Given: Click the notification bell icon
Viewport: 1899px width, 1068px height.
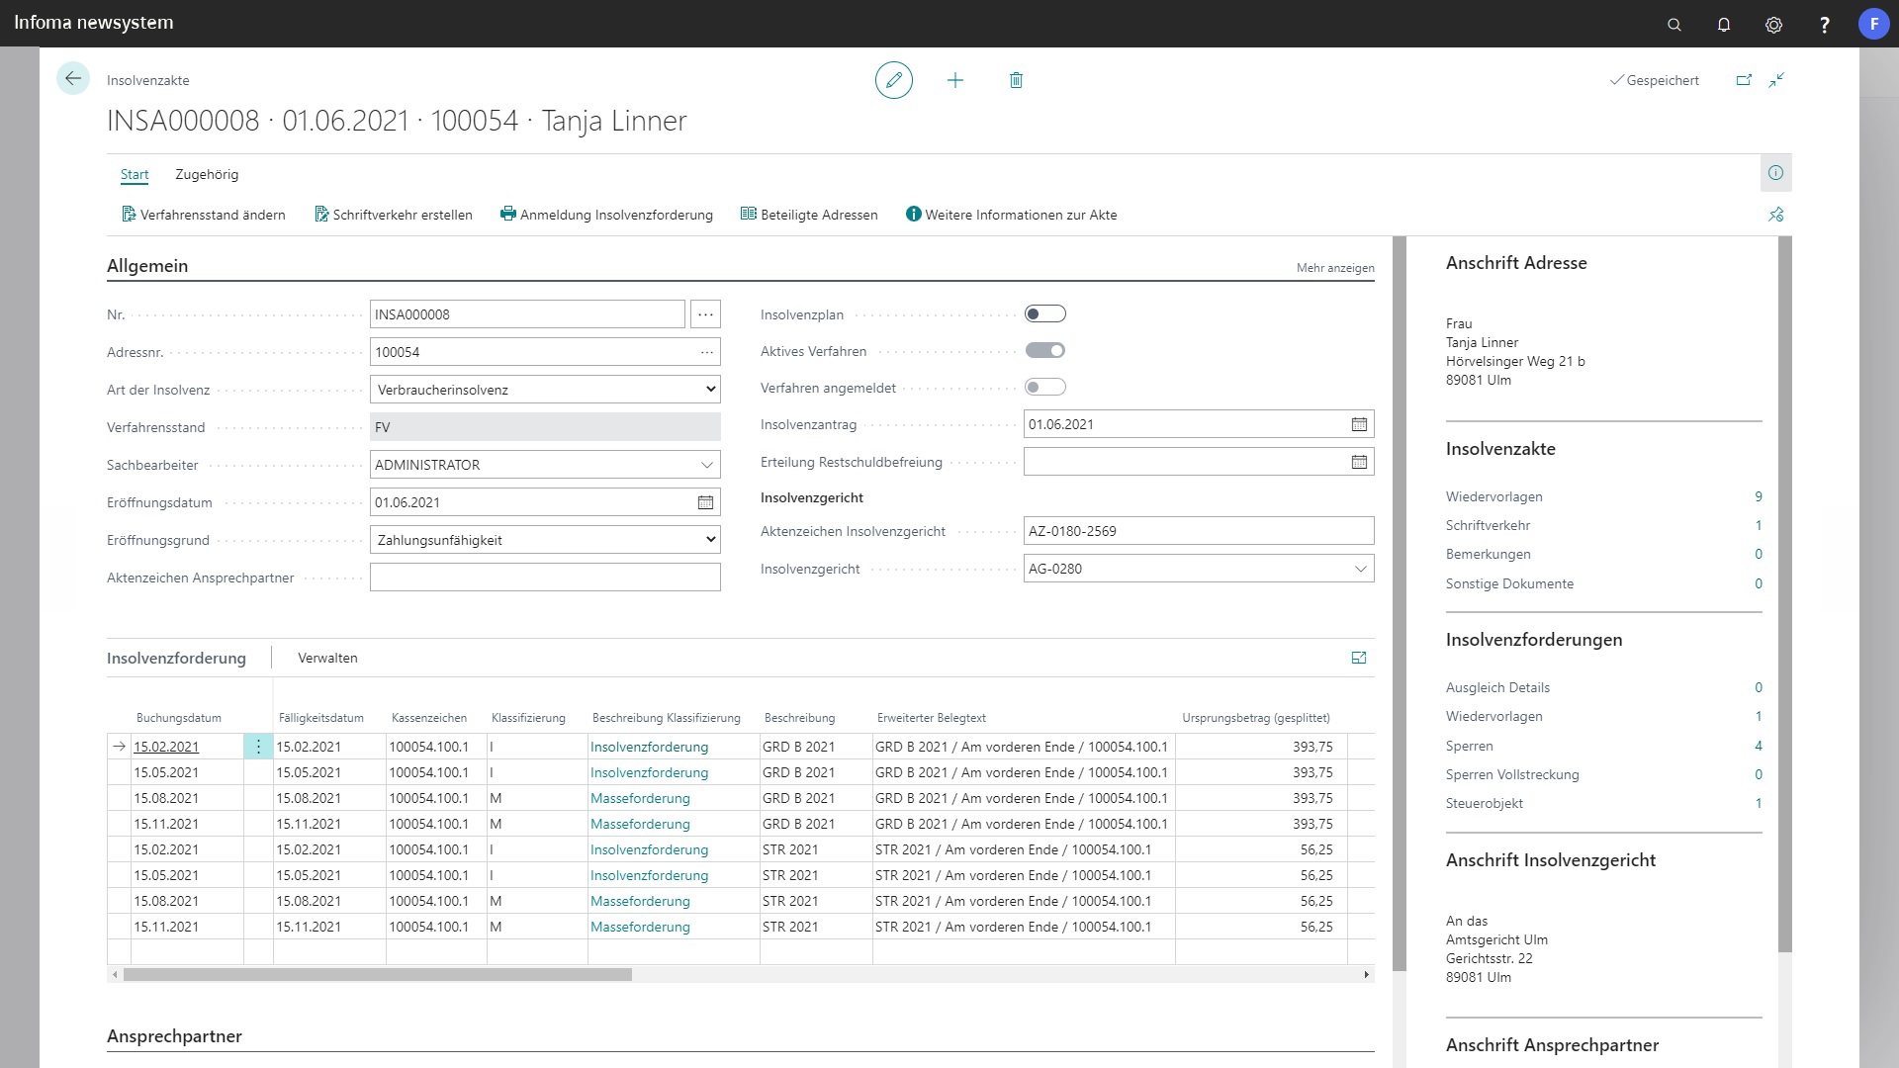Looking at the screenshot, I should (1724, 25).
